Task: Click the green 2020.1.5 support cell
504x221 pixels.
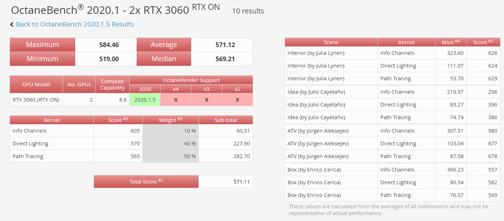Action: tap(145, 100)
